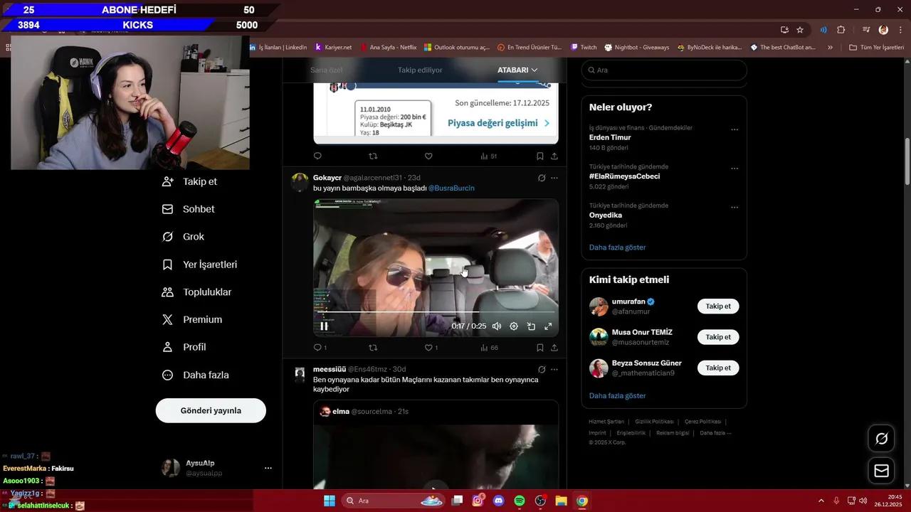
Task: Click the video picture-in-picture icon
Action: (x=531, y=326)
